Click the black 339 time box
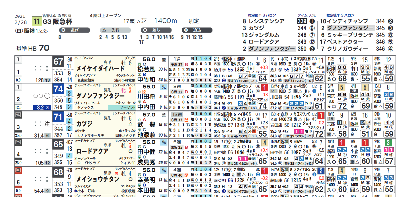This screenshot has height=197, width=408. click(302, 21)
